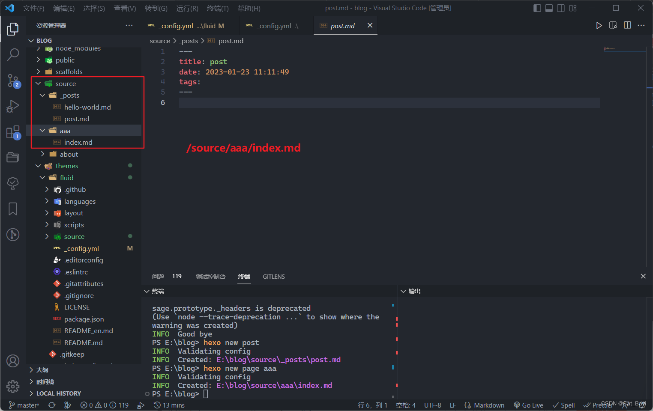Change UTF-8 file encoding
The image size is (653, 411).
click(433, 405)
